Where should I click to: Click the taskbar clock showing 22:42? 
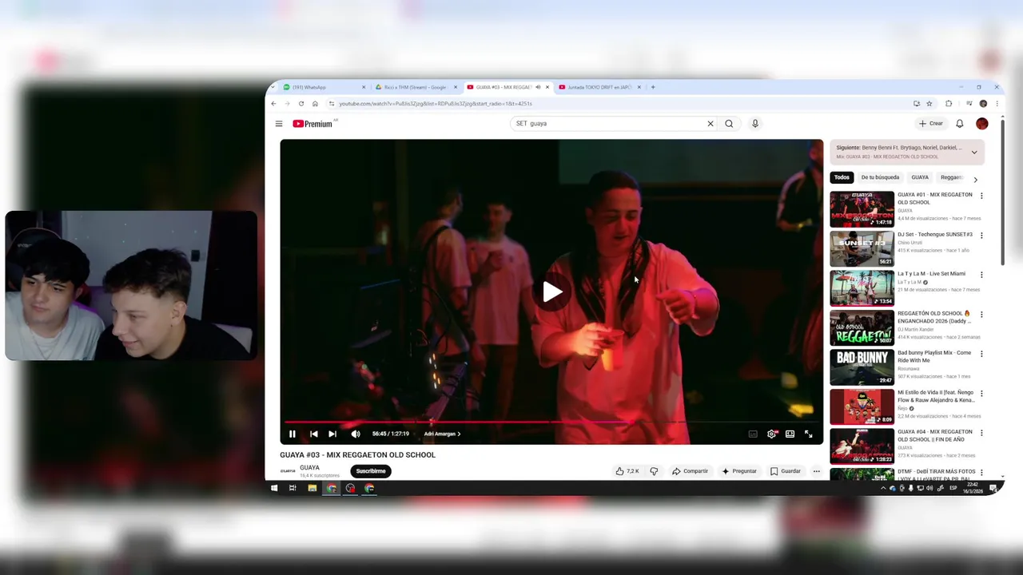973,488
